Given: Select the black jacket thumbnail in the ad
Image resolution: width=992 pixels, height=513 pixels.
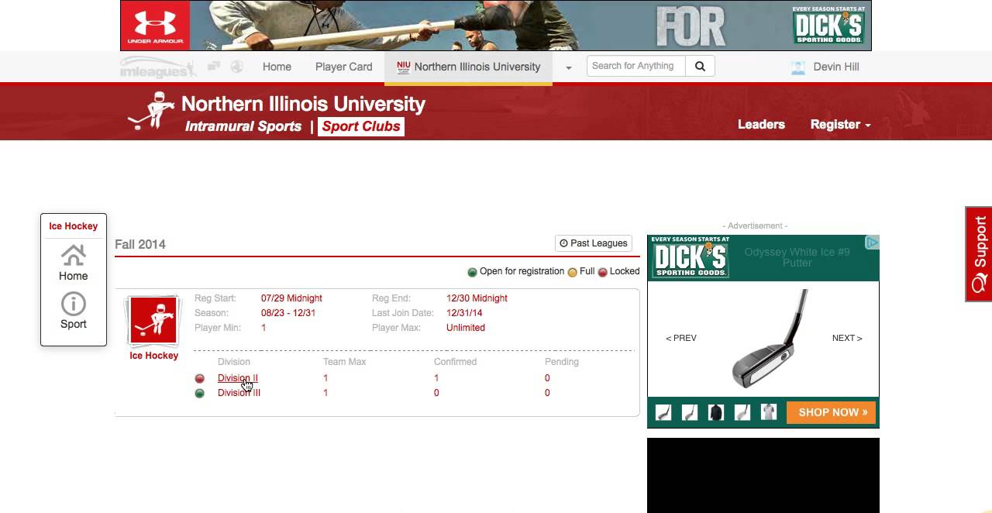Looking at the screenshot, I should coord(716,412).
